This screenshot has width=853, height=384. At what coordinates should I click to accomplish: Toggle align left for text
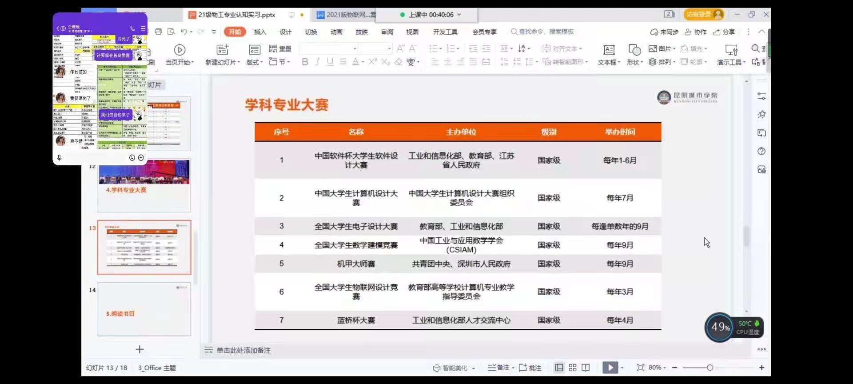[435, 62]
